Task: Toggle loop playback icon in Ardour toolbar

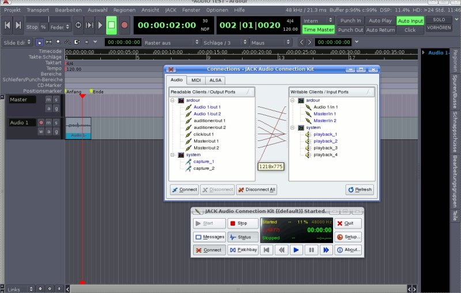Action: click(78, 25)
